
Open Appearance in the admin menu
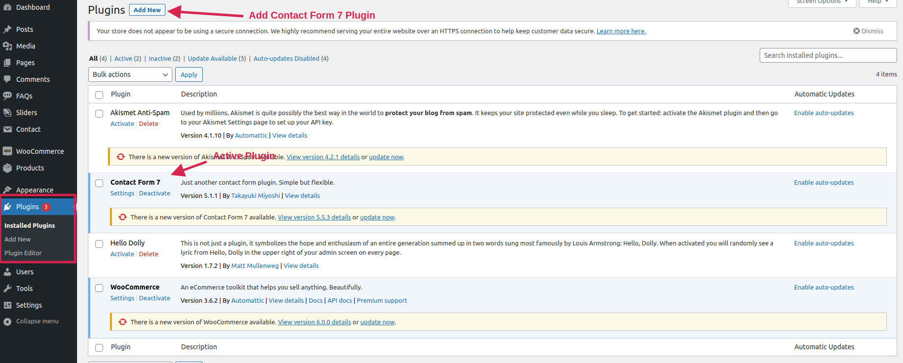[x=35, y=190]
